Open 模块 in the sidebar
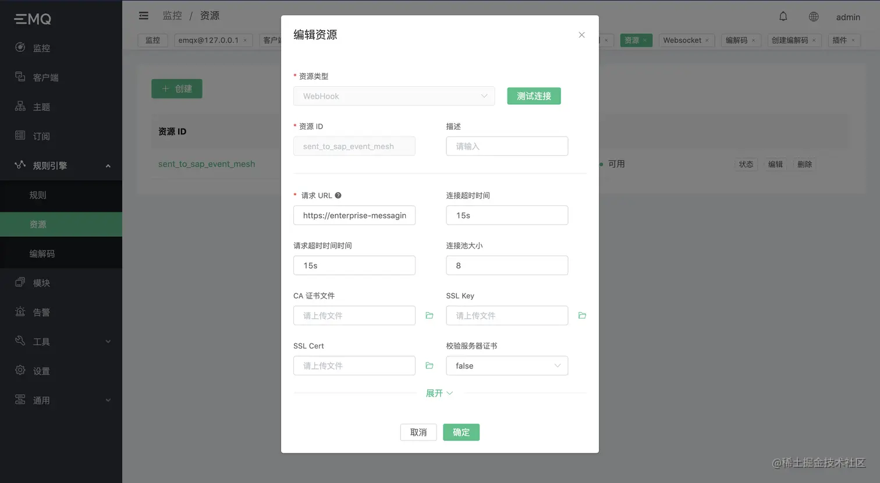 point(61,283)
